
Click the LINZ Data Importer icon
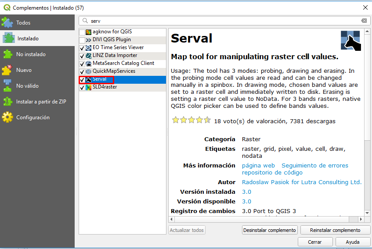(89, 56)
